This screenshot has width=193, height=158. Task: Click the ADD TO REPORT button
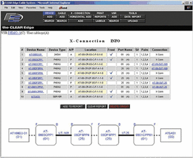[73, 106]
